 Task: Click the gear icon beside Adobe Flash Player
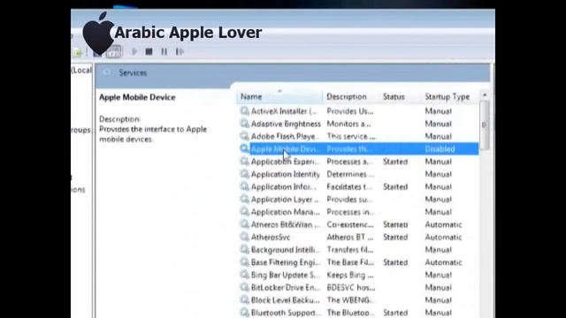(244, 136)
